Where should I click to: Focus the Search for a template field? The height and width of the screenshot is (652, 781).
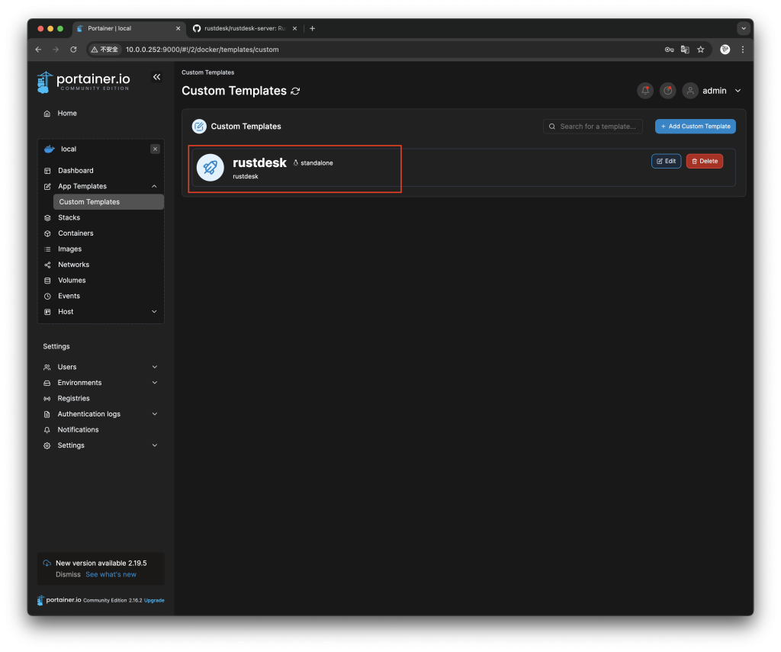[x=596, y=127]
